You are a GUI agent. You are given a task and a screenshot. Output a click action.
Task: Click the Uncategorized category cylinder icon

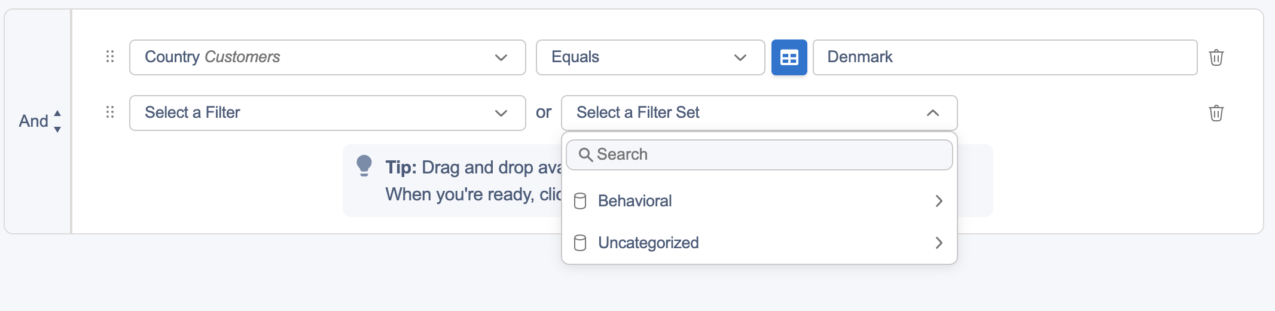[x=580, y=243]
